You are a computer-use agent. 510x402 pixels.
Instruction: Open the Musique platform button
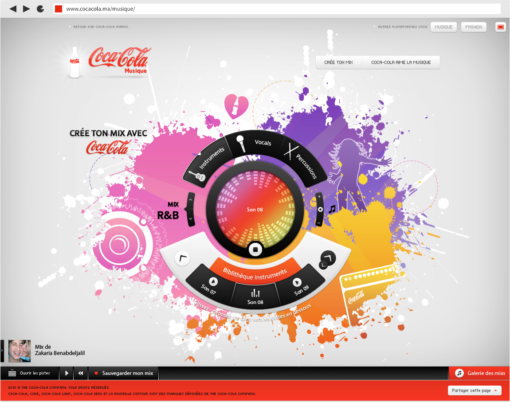(443, 27)
